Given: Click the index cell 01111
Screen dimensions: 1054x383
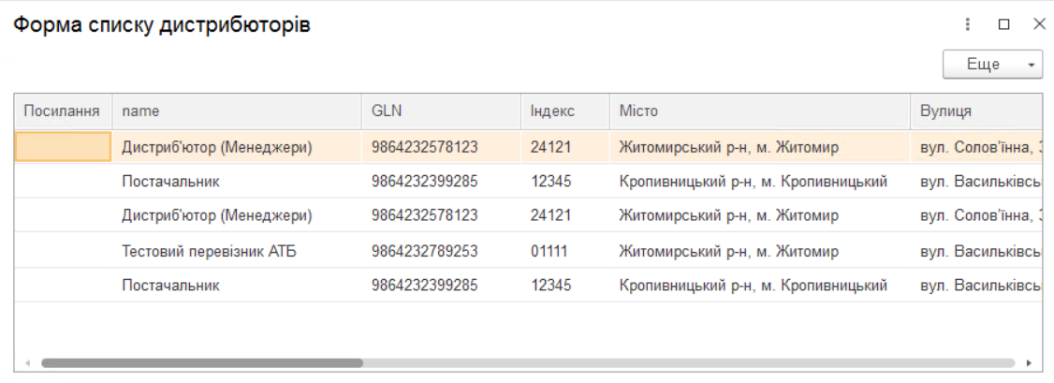Looking at the screenshot, I should click(550, 251).
